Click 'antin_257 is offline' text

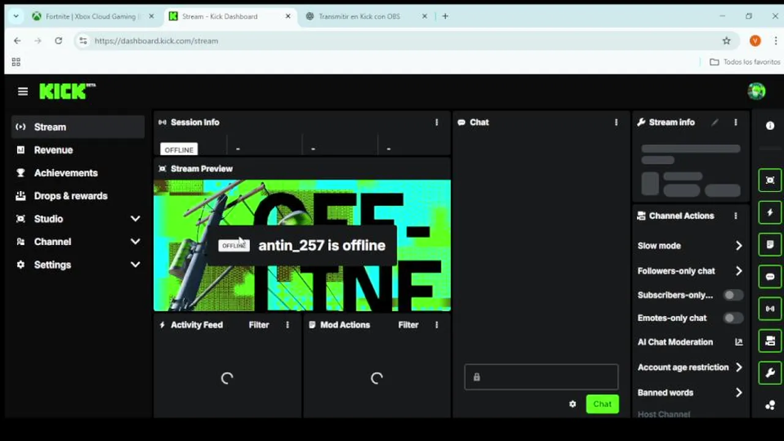click(322, 246)
